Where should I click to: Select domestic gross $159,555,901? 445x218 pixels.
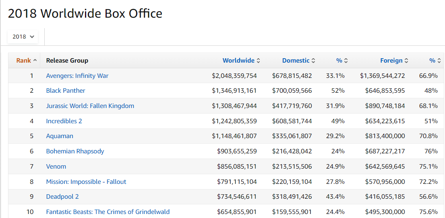tap(292, 212)
